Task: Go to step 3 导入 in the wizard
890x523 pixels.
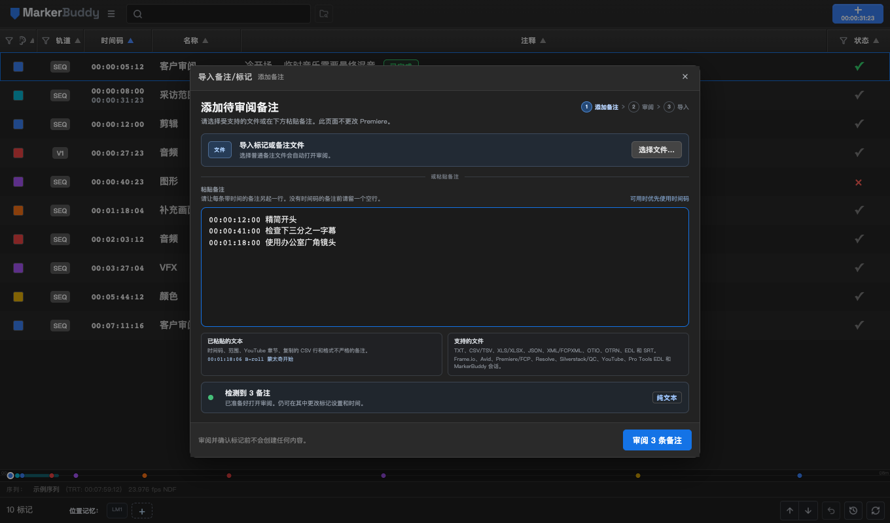Action: pyautogui.click(x=676, y=107)
